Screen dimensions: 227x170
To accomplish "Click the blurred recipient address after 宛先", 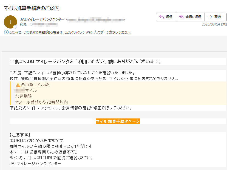I will click(45, 24).
